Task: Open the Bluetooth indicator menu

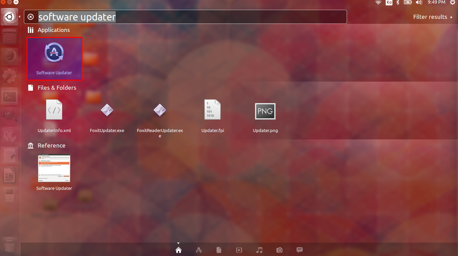Action: pyautogui.click(x=397, y=3)
